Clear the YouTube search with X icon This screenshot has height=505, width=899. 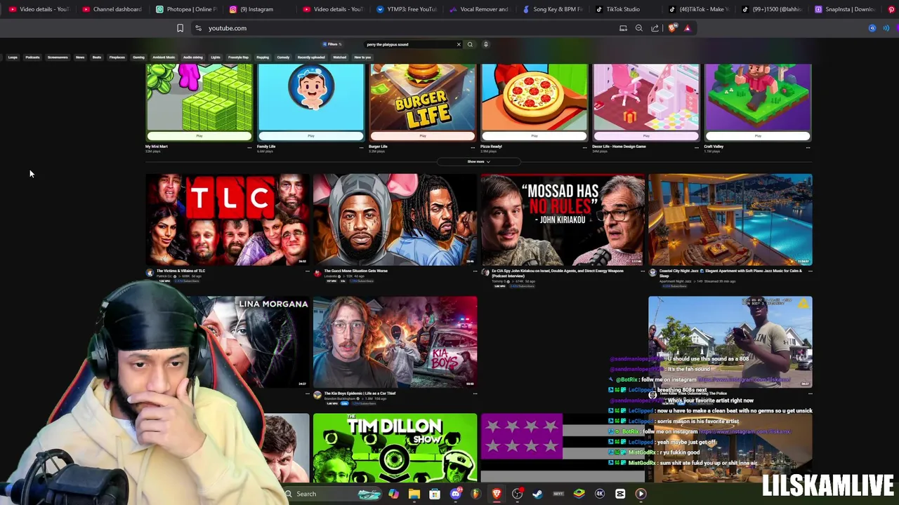(x=459, y=44)
